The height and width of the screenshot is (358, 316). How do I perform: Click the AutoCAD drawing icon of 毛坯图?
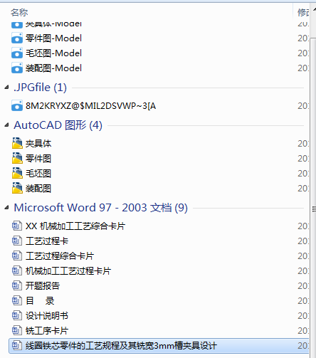(x=17, y=173)
